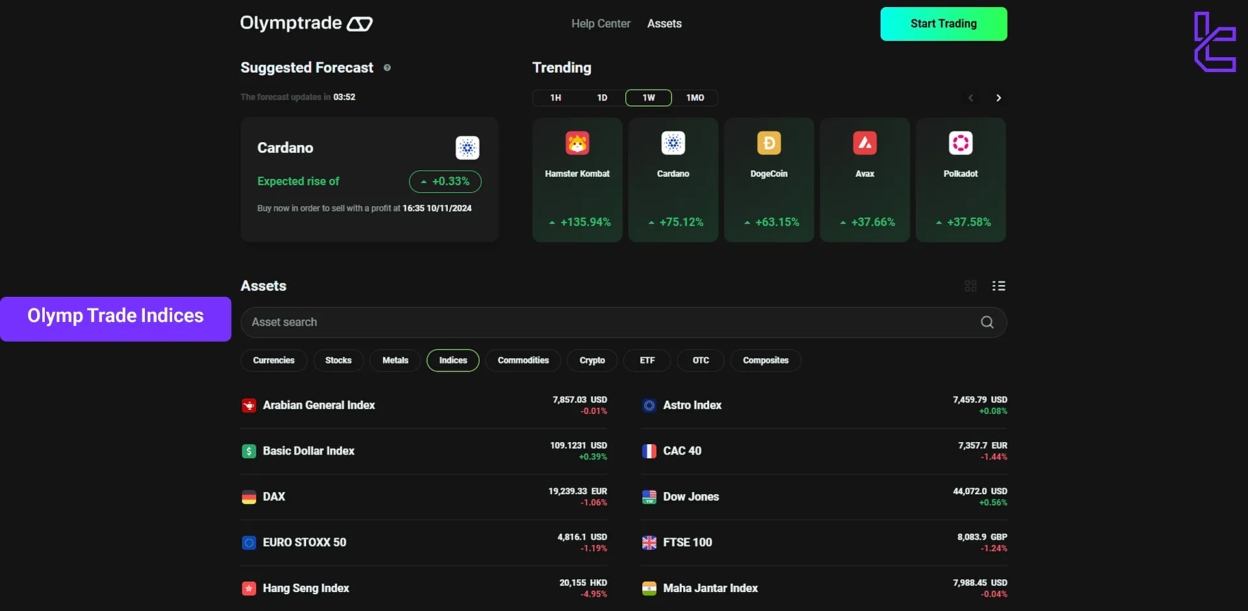Open the Assets navigation link
This screenshot has width=1248, height=611.
click(664, 24)
